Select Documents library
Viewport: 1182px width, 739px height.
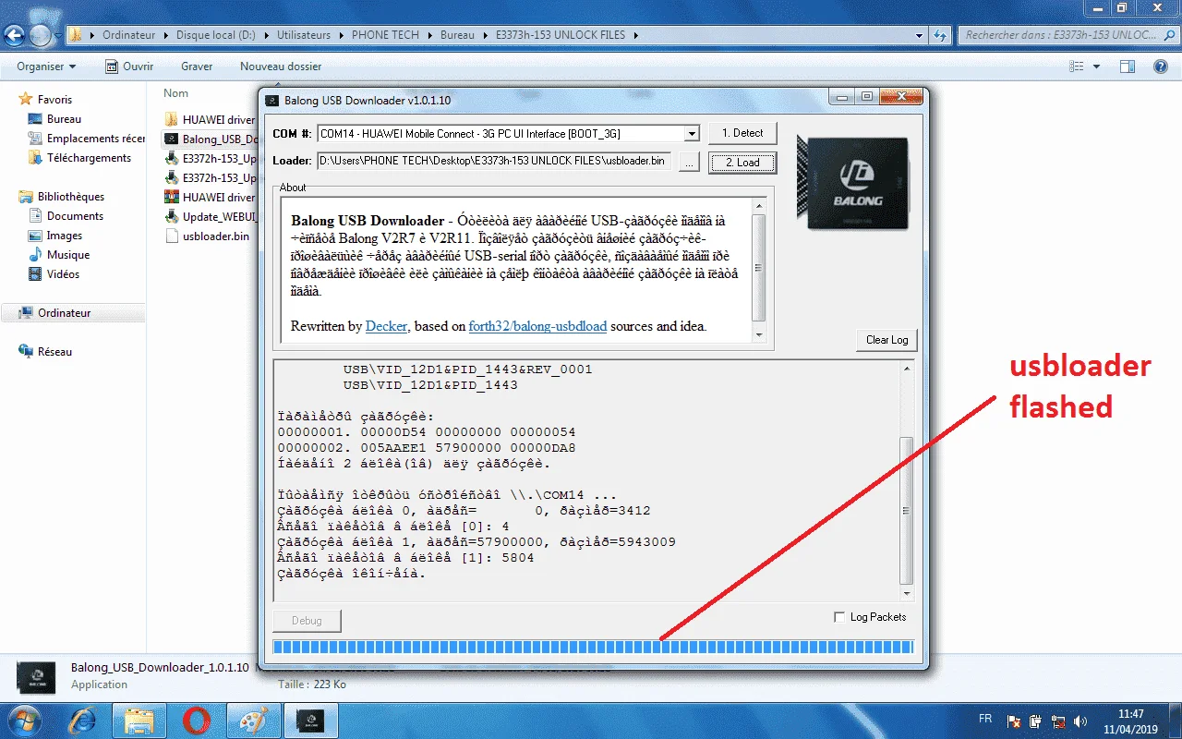66,216
